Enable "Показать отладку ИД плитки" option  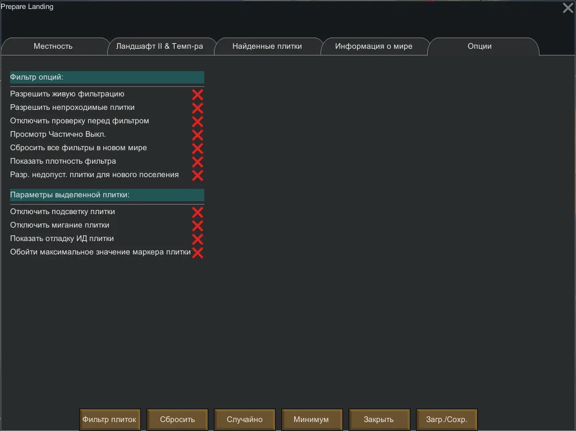197,239
